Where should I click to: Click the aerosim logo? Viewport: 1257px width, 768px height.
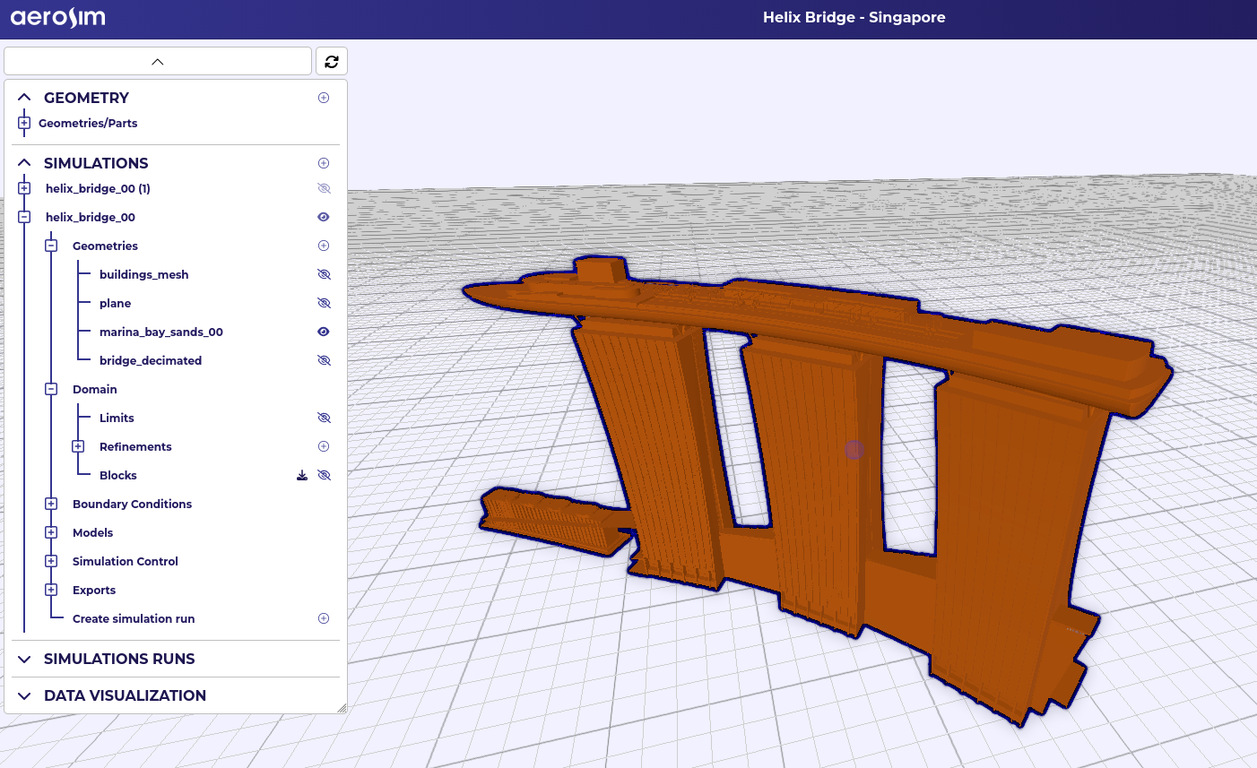(58, 18)
